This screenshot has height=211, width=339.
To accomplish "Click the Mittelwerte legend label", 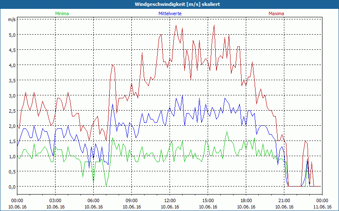I will point(170,14).
